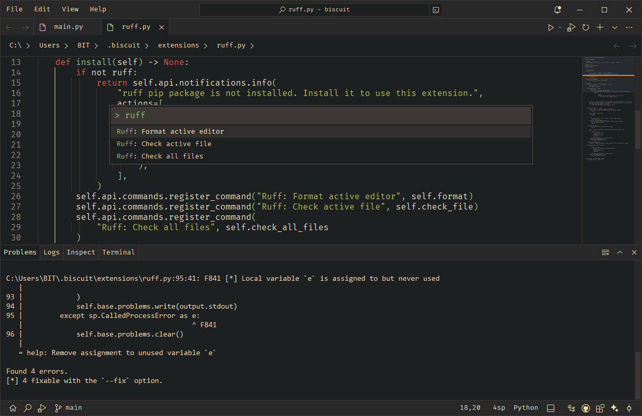
Task: Click the breadcrumb bar's forward arrow
Action: (x=633, y=46)
